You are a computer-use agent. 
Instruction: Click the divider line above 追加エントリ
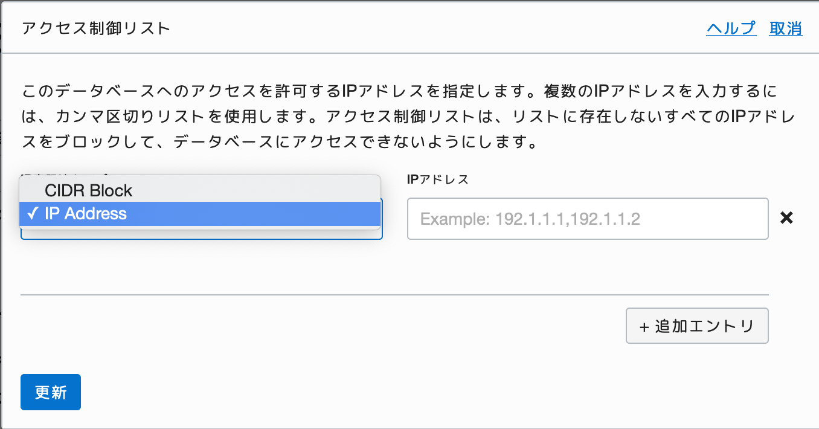[x=394, y=295]
